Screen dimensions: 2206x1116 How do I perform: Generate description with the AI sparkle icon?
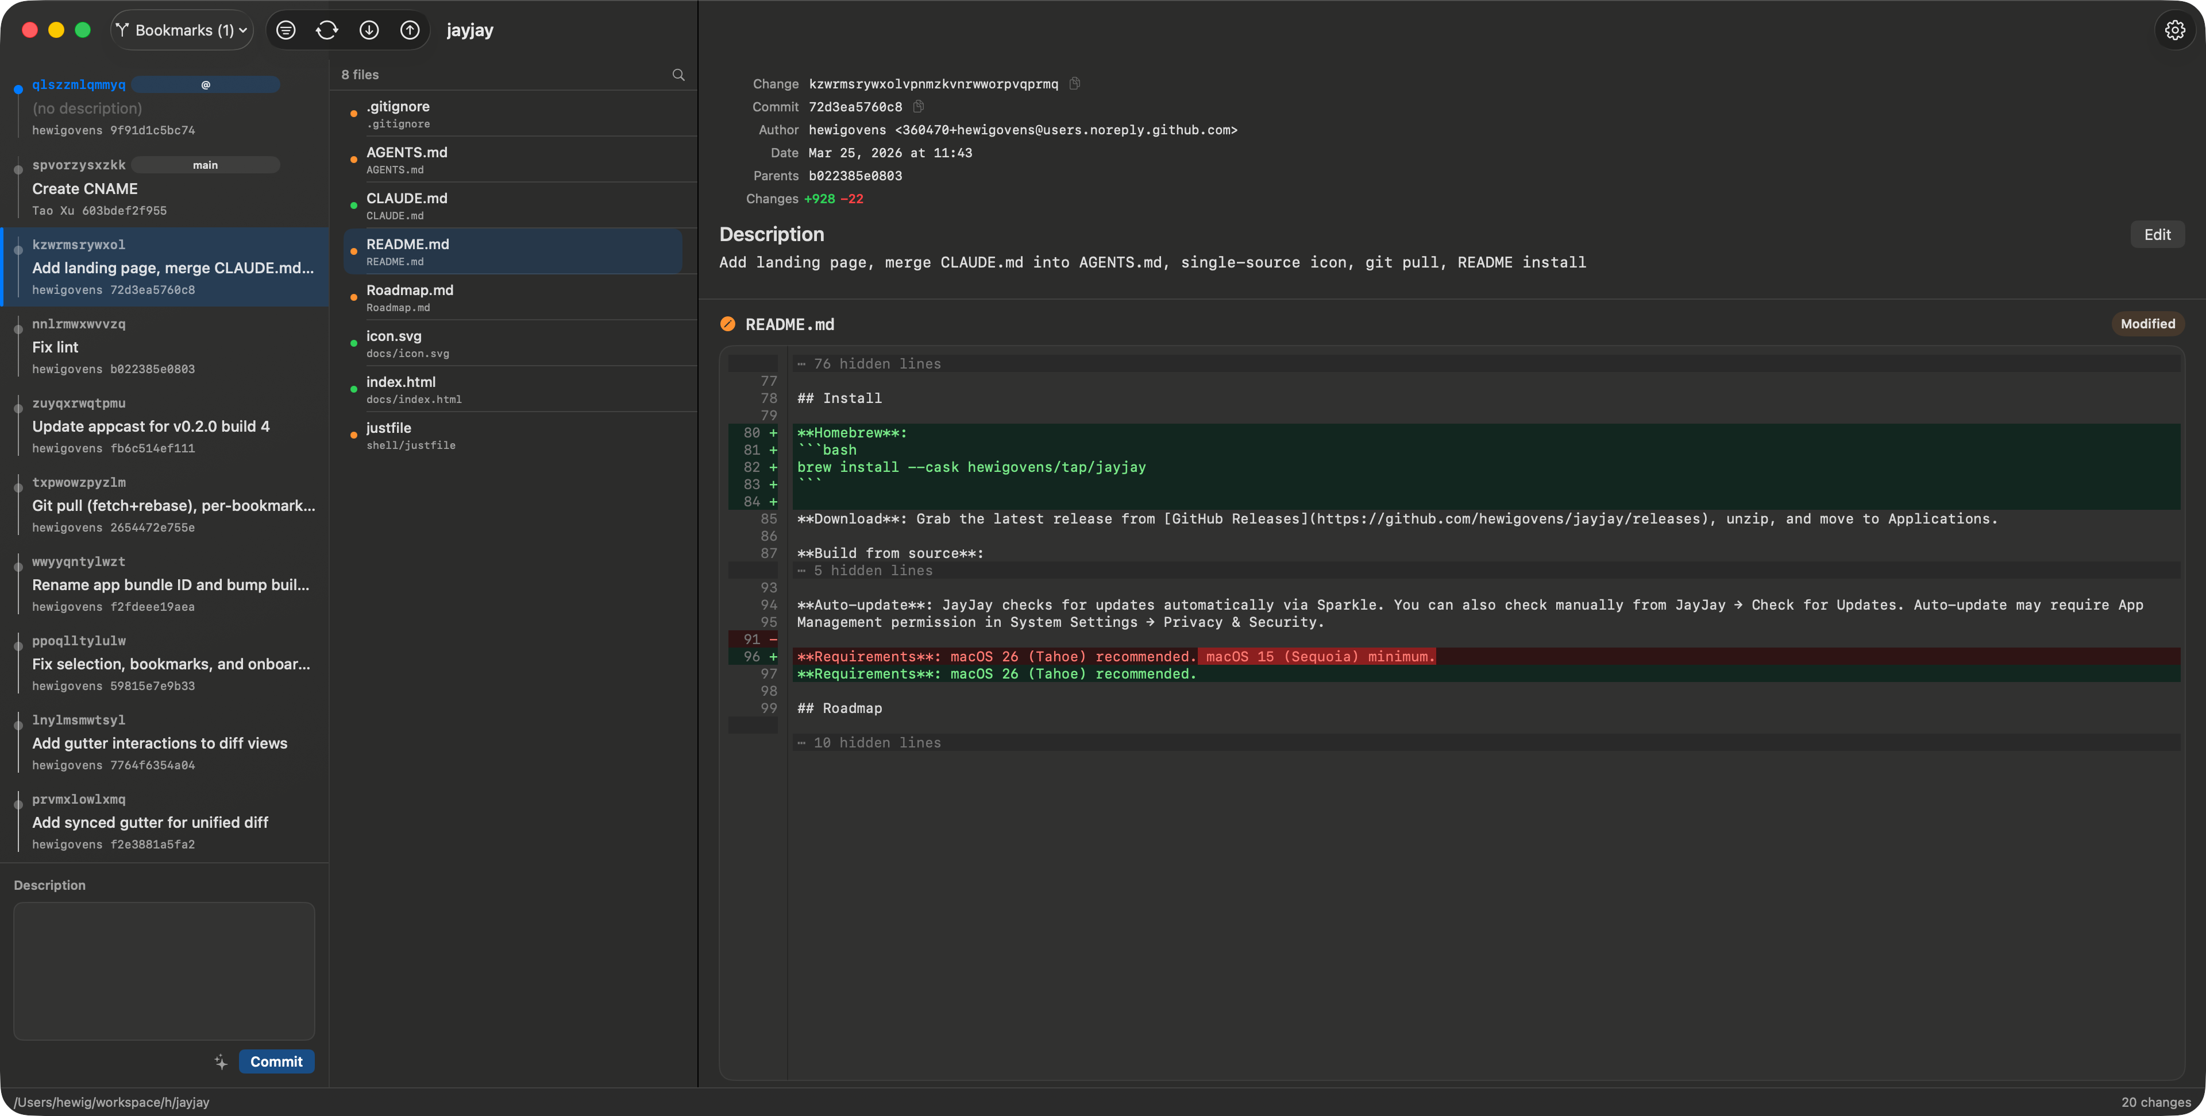click(220, 1061)
